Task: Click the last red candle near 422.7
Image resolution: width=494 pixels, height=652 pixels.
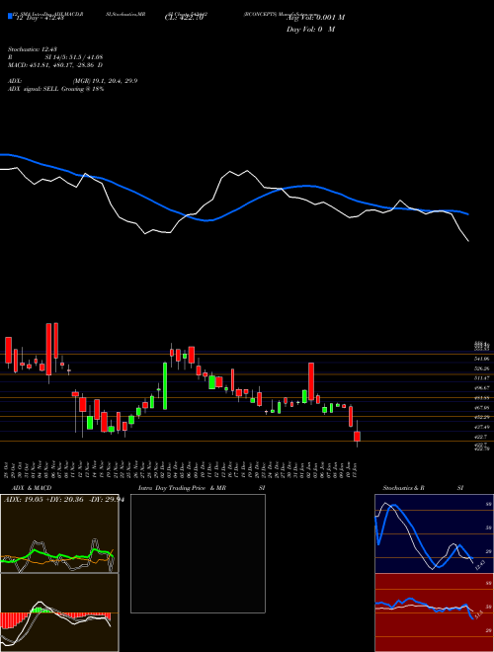Action: point(357,437)
